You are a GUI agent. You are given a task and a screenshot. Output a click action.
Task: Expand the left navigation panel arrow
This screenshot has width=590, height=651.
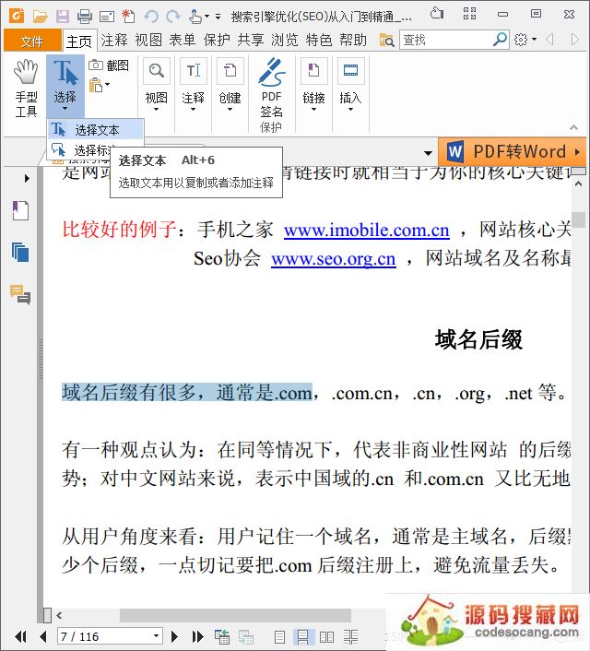pyautogui.click(x=27, y=178)
